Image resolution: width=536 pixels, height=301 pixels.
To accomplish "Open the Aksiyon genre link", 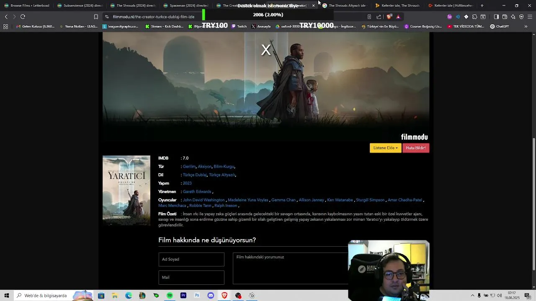I will (205, 166).
